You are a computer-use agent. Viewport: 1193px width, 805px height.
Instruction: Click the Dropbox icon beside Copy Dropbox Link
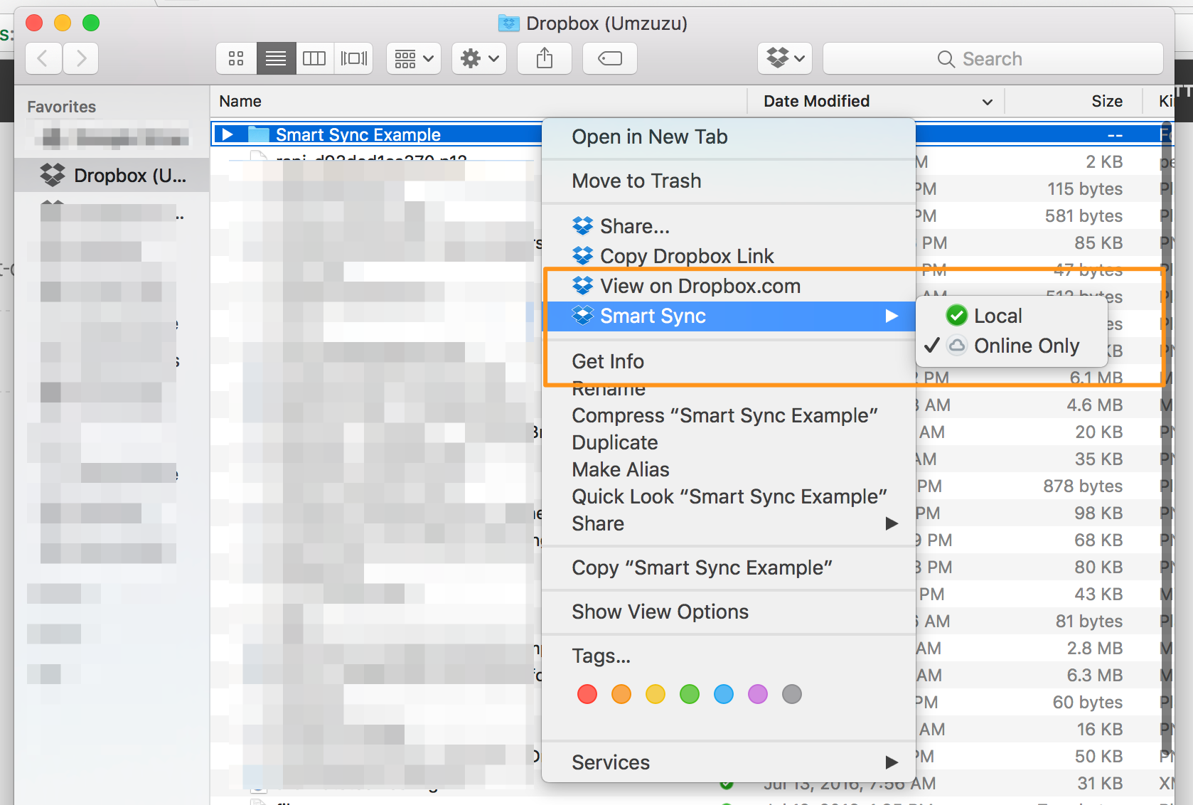[x=582, y=255]
